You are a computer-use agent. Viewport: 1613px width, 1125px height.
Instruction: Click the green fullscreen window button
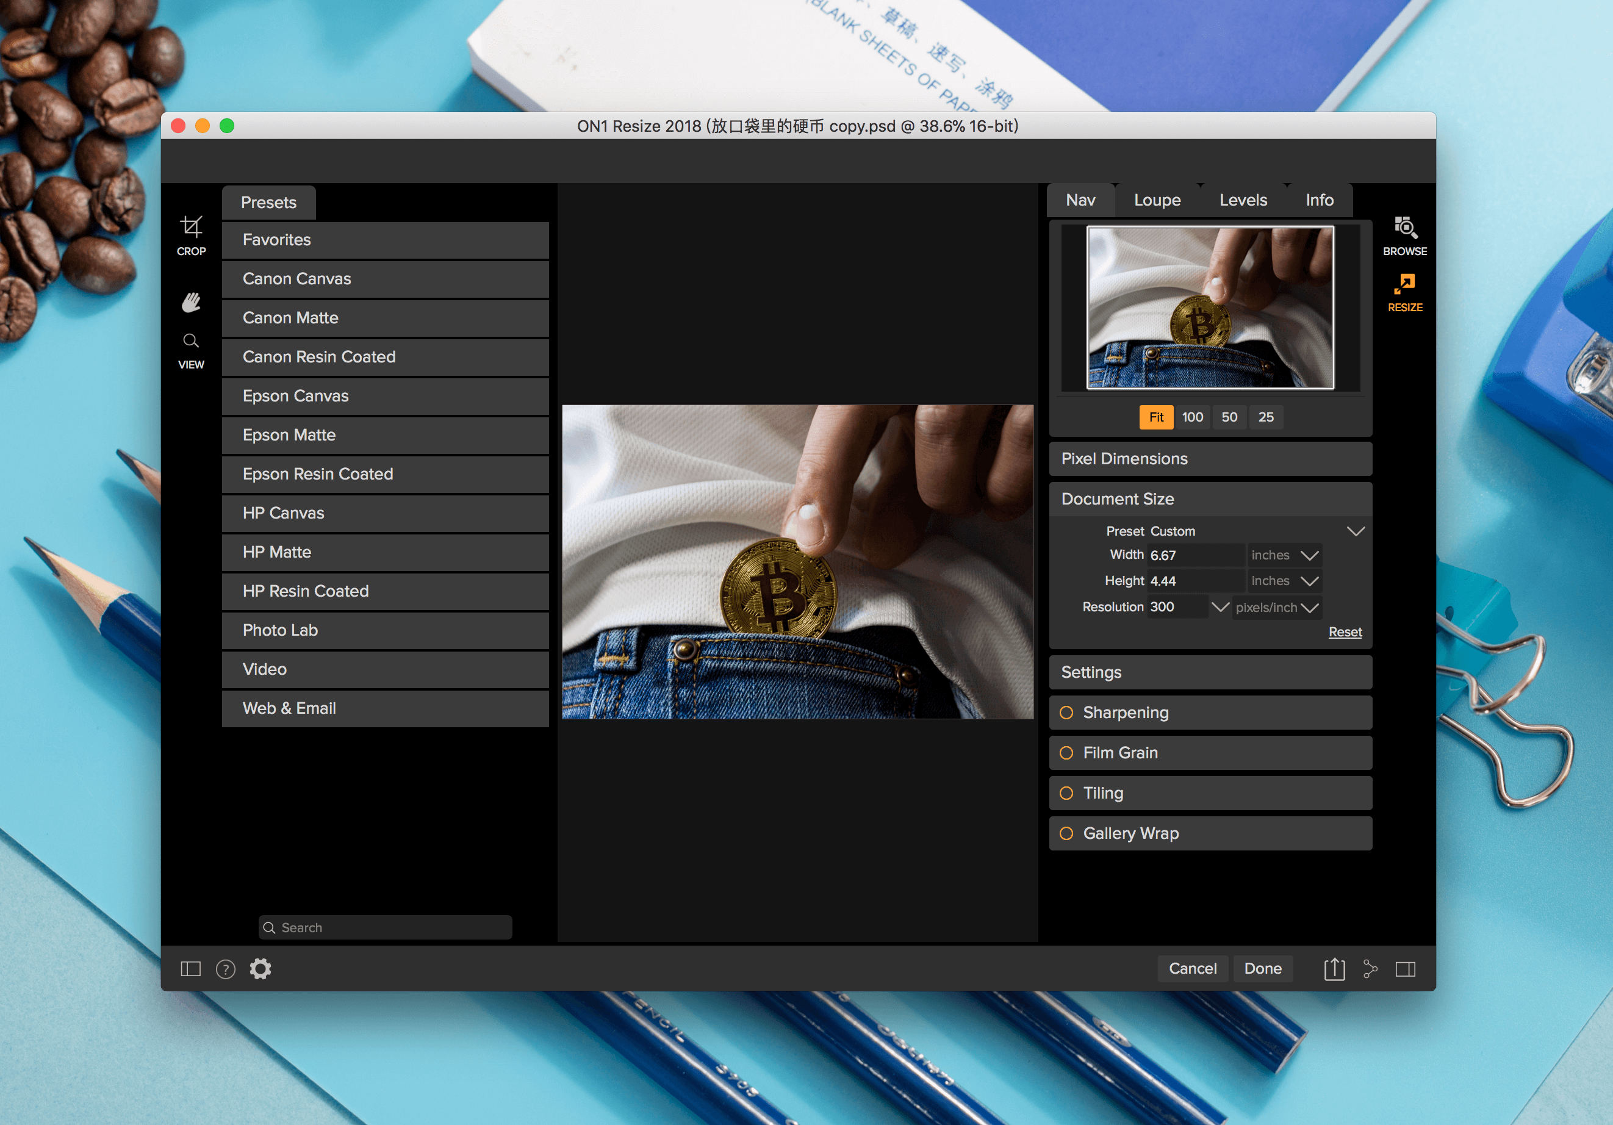coord(227,126)
